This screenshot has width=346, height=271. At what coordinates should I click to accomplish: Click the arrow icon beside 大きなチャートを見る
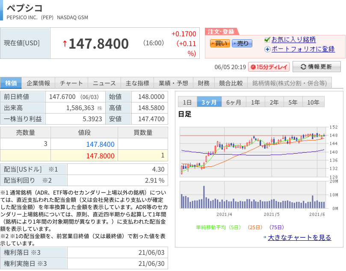click(265, 237)
